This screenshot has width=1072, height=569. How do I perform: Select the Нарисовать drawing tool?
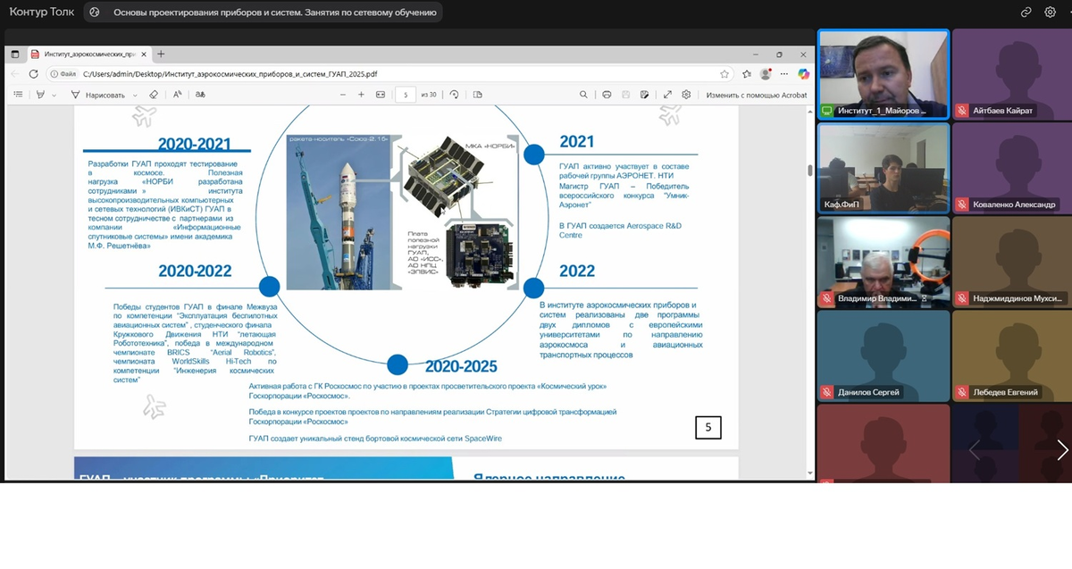coord(98,95)
